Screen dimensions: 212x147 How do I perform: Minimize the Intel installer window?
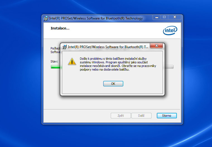pyautogui.click(x=157, y=17)
